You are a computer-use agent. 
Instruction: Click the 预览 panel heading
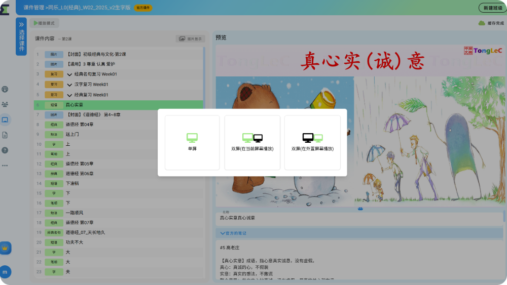(221, 38)
